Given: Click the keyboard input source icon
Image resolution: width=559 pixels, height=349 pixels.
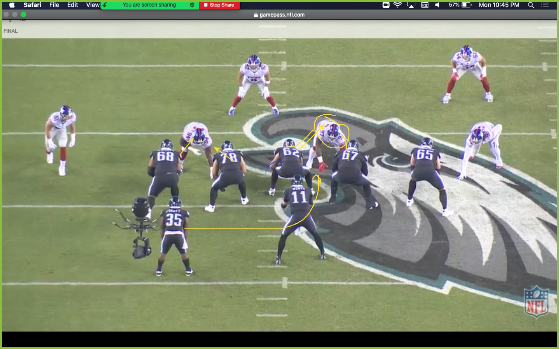Looking at the screenshot, I should [424, 5].
